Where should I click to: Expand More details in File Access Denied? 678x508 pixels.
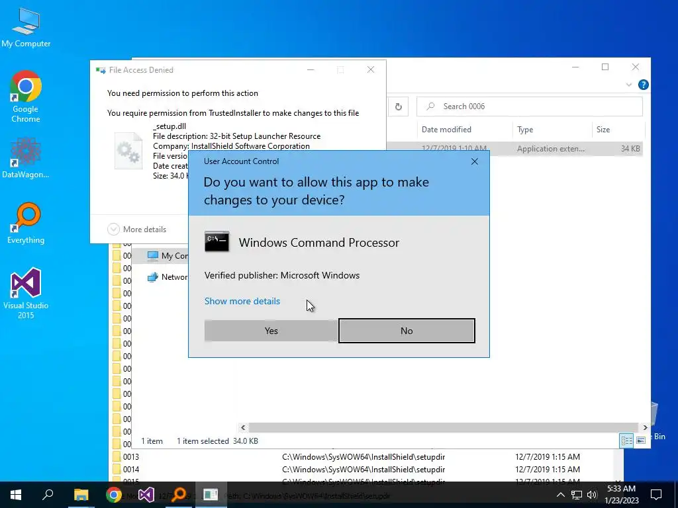click(x=136, y=229)
